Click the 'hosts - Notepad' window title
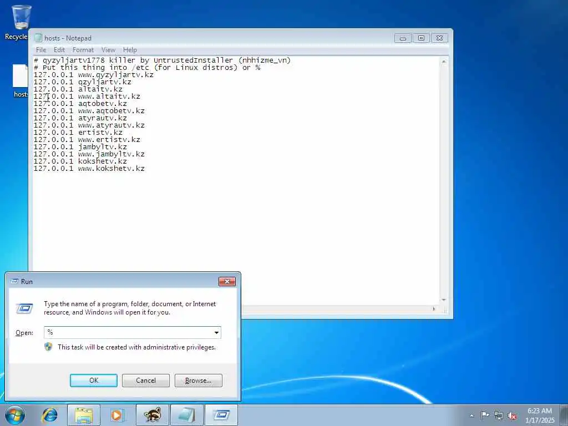Image resolution: width=568 pixels, height=426 pixels. point(68,38)
